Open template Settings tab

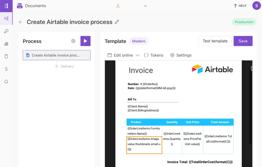181,55
